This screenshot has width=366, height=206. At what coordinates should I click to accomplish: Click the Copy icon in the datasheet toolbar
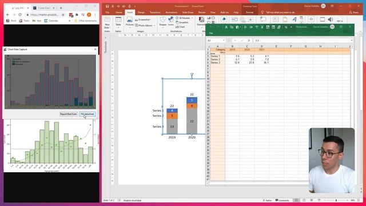coord(232,27)
